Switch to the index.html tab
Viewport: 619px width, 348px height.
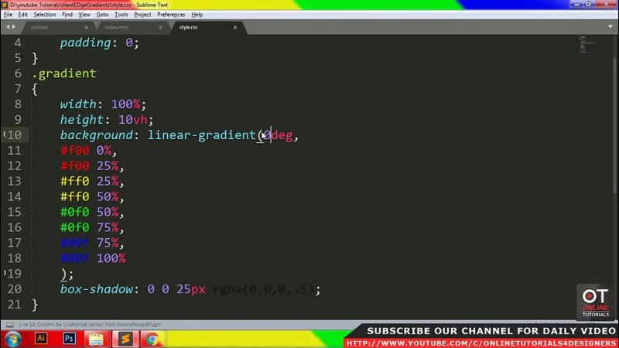(130, 27)
